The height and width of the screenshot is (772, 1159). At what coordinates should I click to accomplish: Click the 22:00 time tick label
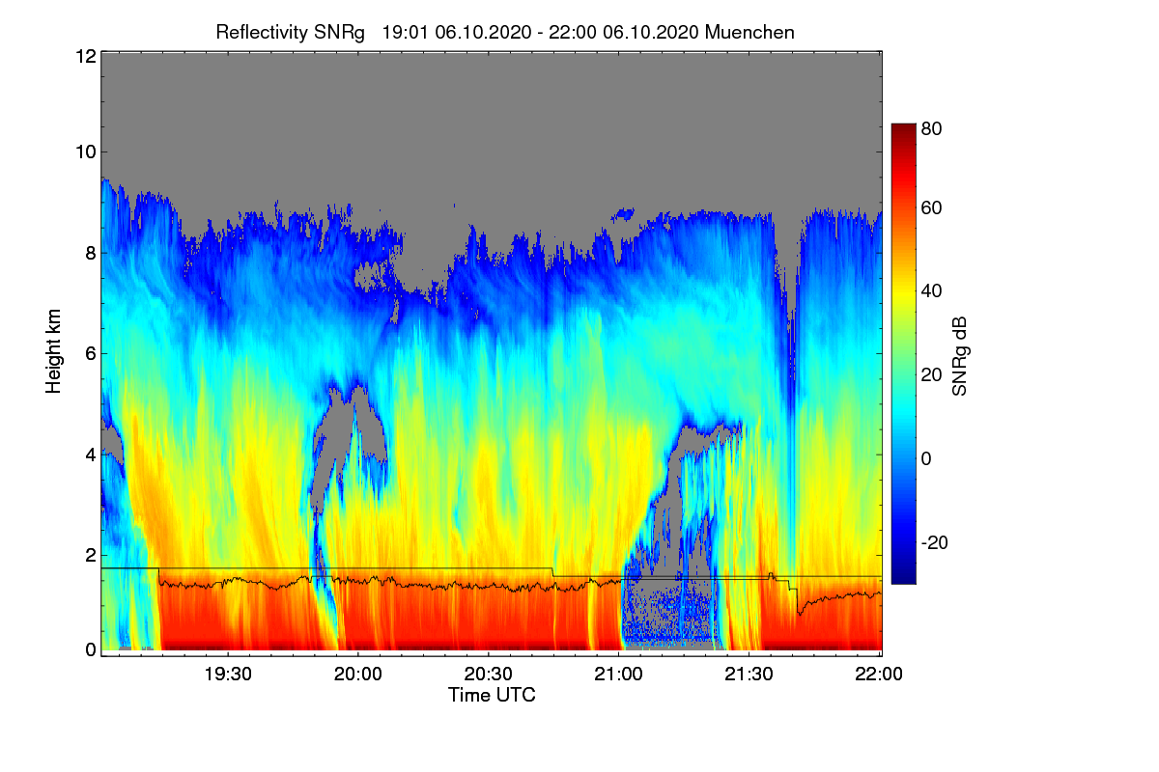tap(880, 675)
